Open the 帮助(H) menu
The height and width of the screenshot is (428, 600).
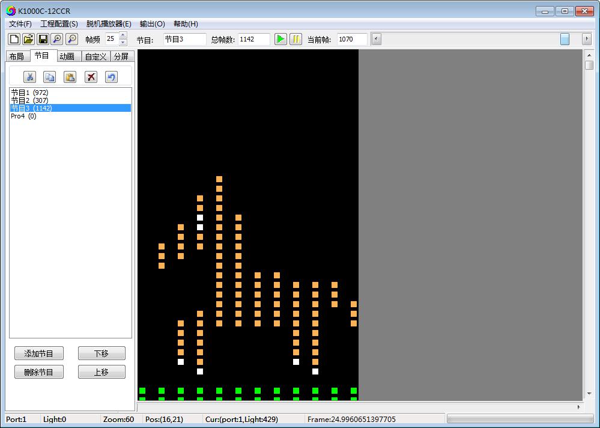[186, 23]
